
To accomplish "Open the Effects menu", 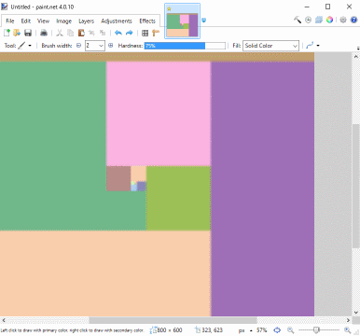I will coord(147,21).
